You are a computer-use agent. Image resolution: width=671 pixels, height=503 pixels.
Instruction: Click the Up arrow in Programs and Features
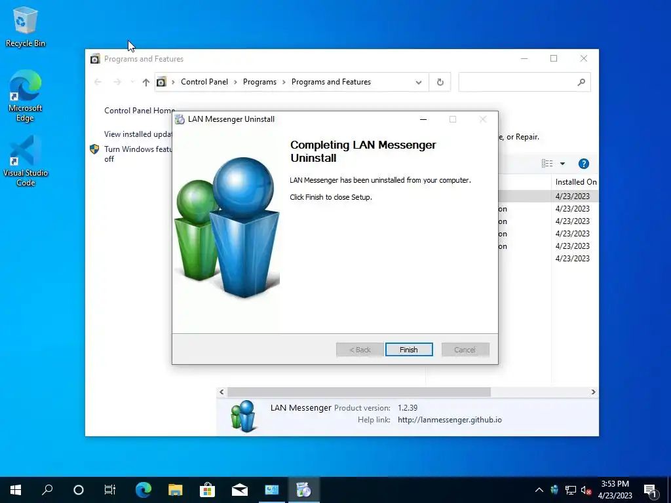click(x=146, y=82)
